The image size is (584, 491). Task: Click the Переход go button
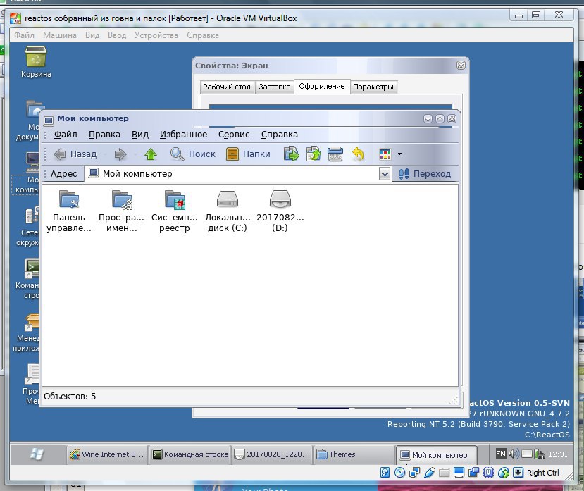pyautogui.click(x=425, y=173)
